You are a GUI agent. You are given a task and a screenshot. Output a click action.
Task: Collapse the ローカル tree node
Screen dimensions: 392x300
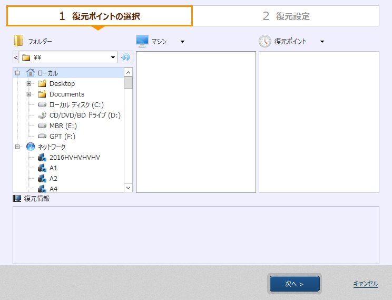17,73
